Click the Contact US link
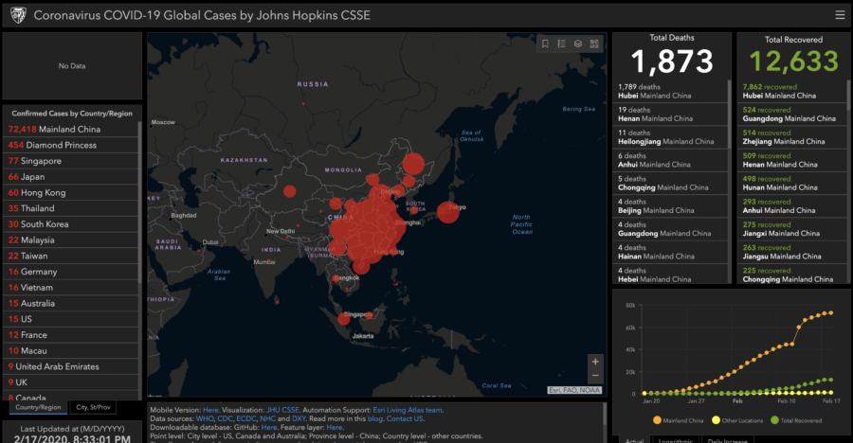Viewport: 853px width, 443px height. 405,418
